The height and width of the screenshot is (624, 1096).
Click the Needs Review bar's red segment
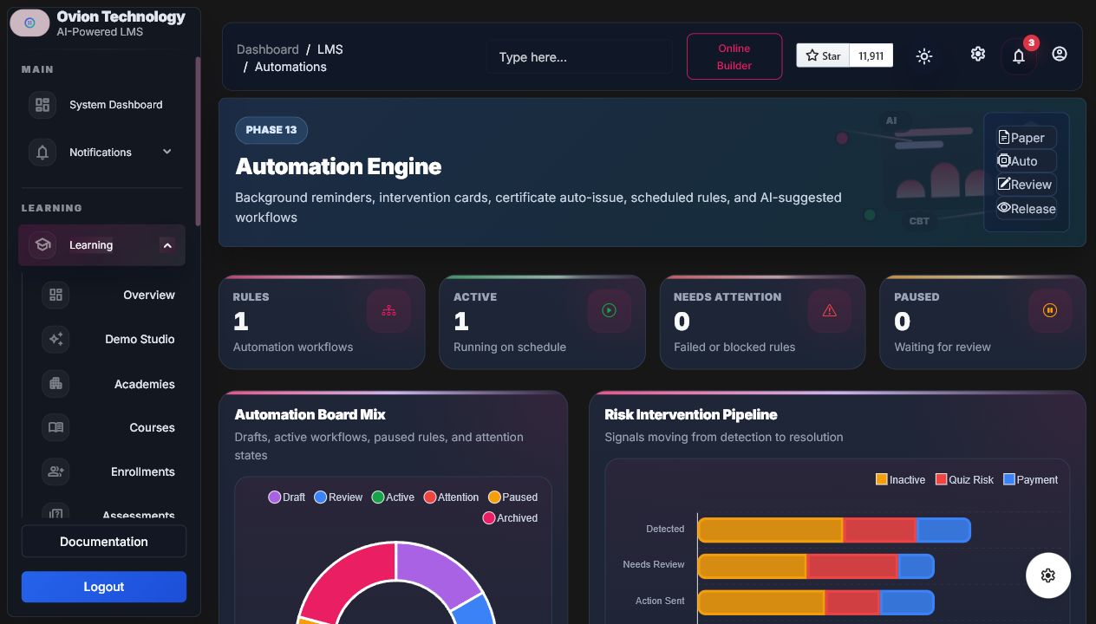point(852,566)
